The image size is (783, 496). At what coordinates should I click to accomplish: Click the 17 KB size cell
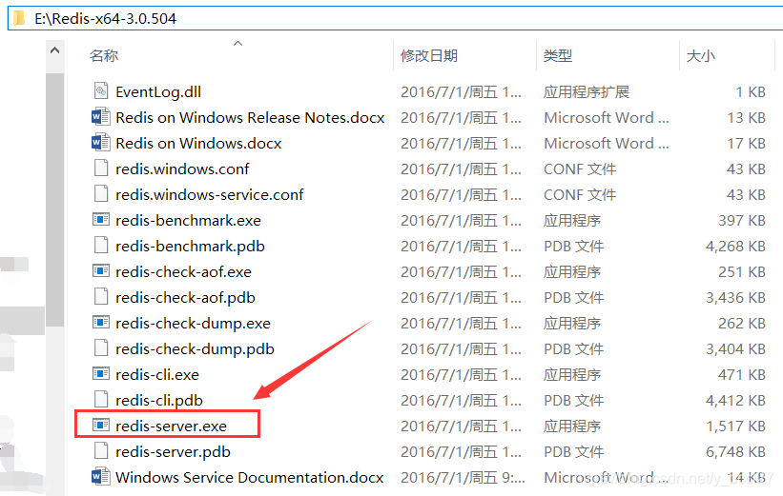pyautogui.click(x=746, y=144)
